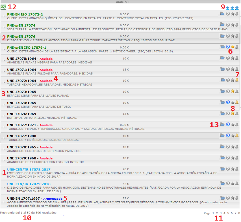Click the OCULTAR bar to hide panel

tap(122, 2)
